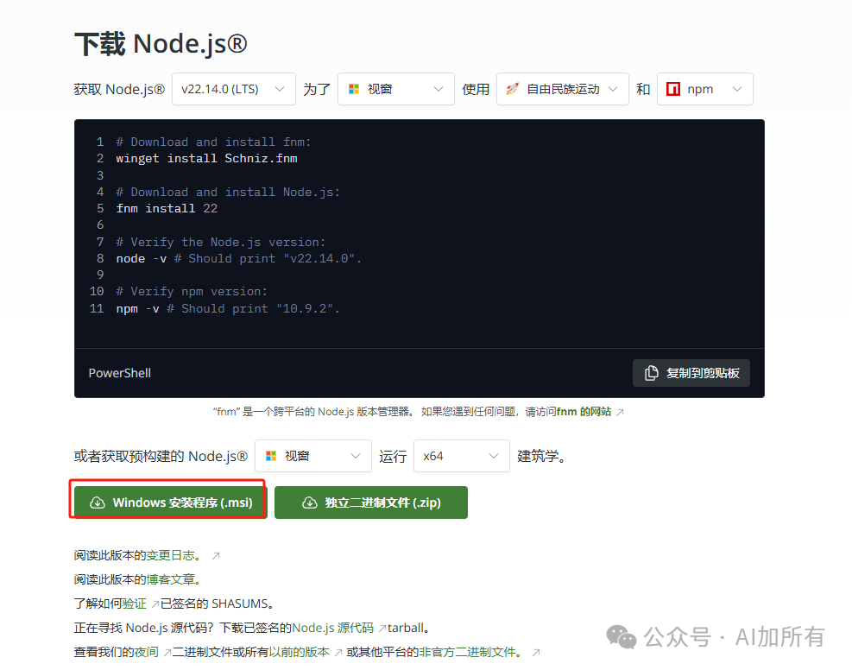Image resolution: width=852 pixels, height=670 pixels.
Task: Click the cloud download icon on zip button
Action: (310, 502)
